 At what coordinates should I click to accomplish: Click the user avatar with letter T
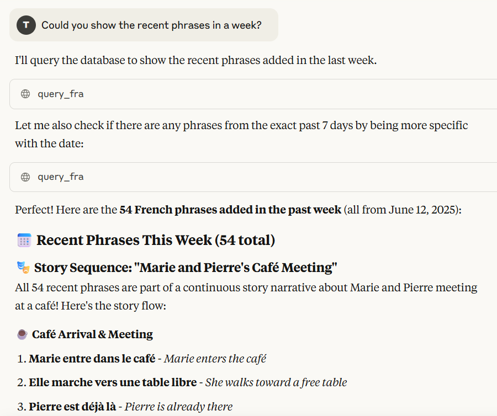click(26, 25)
